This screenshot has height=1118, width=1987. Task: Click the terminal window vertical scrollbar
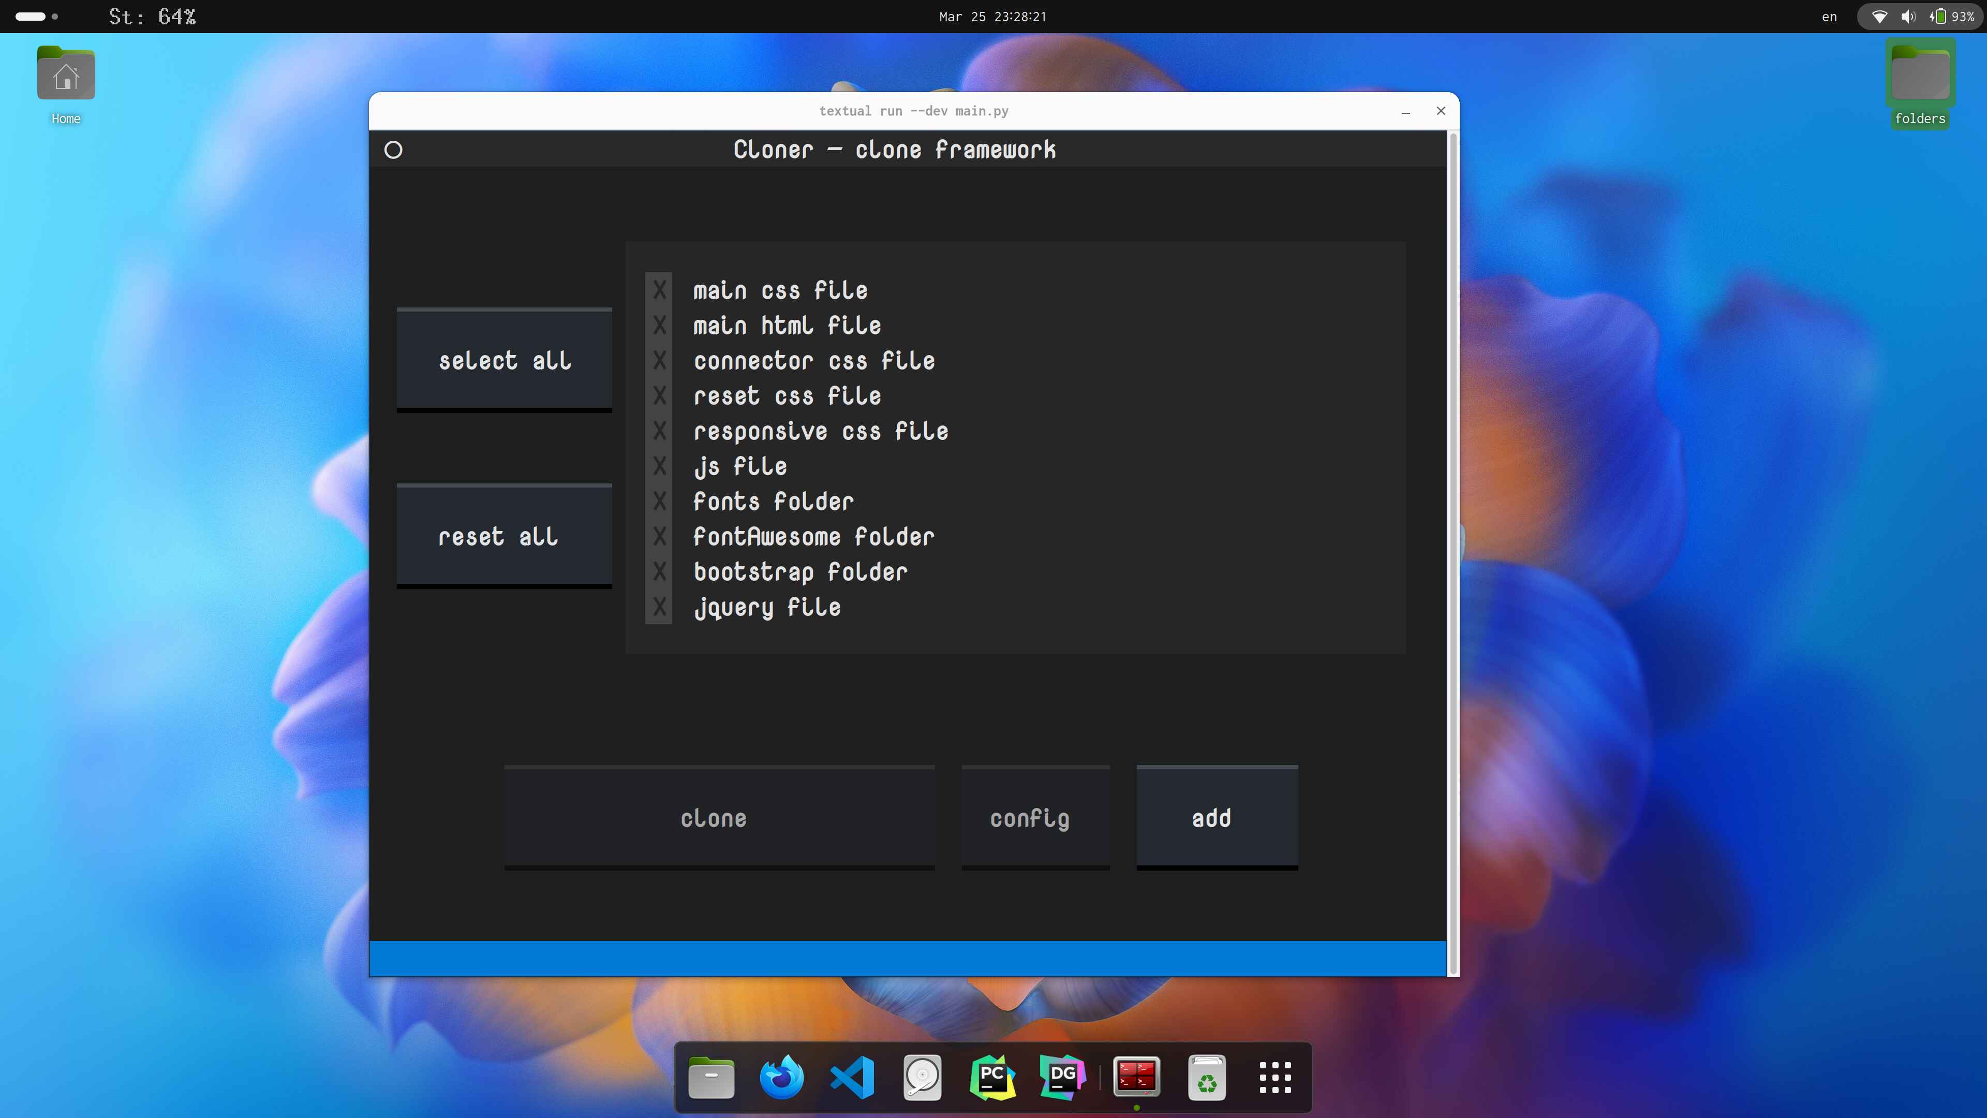tap(1453, 540)
